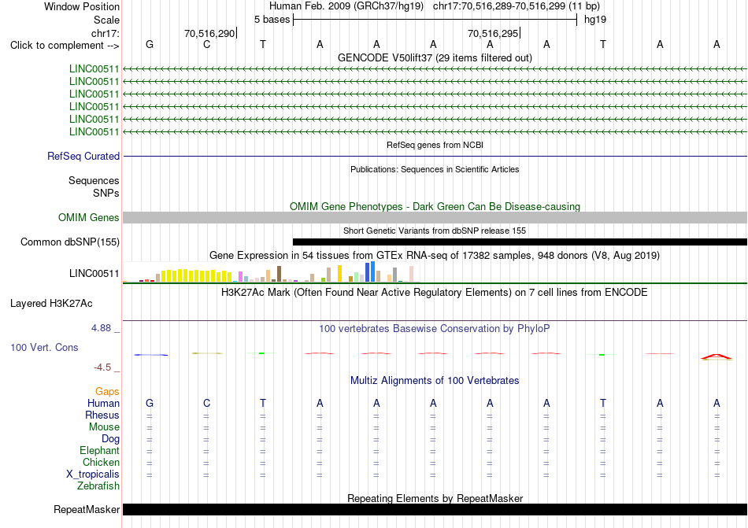Viewport: 748px width, 528px height.
Task: Click the Rhesus species label
Action: (102, 415)
